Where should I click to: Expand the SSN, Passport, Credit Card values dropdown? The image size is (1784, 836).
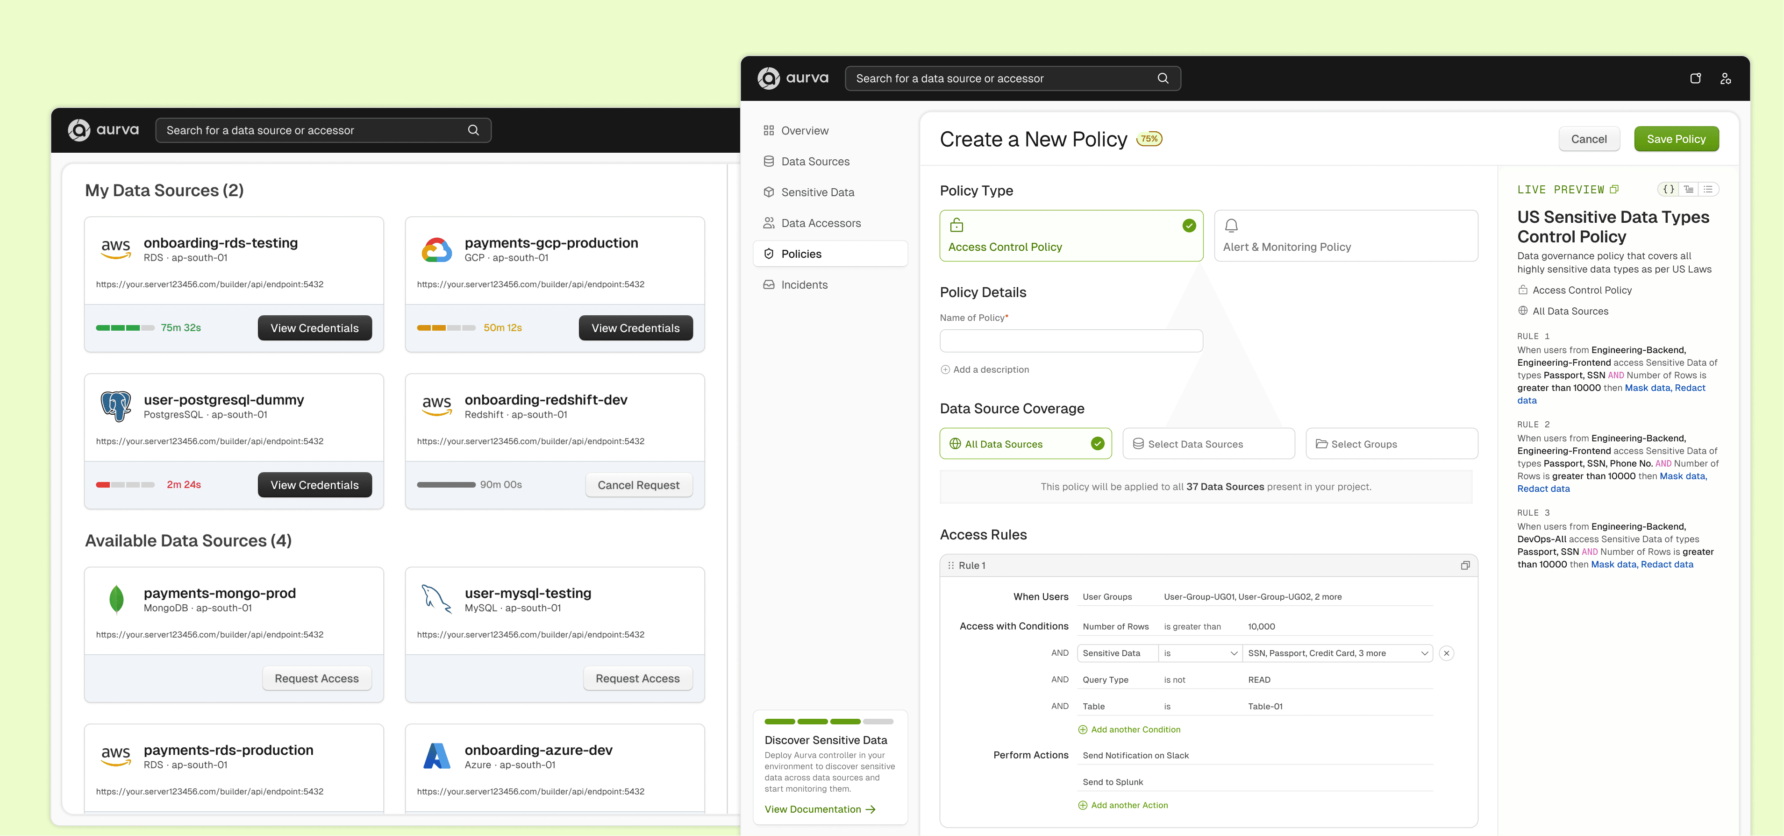click(x=1337, y=652)
